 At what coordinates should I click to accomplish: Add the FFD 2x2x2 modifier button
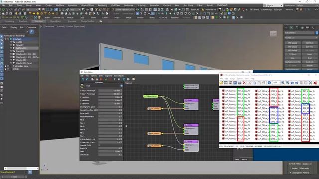(293, 43)
